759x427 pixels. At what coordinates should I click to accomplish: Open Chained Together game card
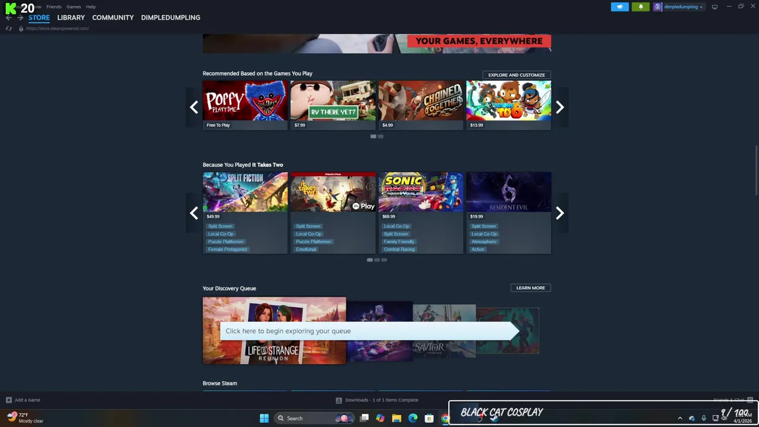pos(420,105)
